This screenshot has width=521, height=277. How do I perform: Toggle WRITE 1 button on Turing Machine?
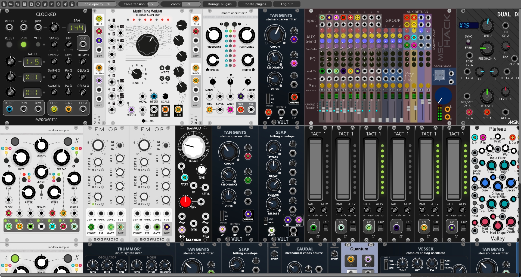click(168, 68)
